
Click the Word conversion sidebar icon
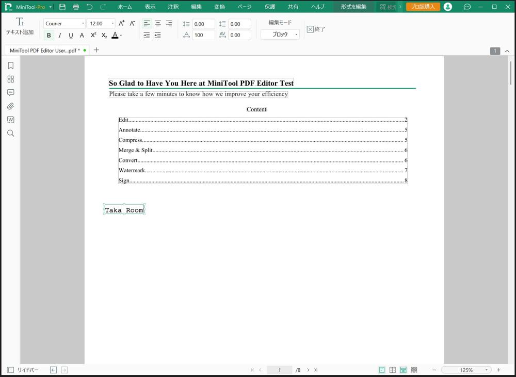pyautogui.click(x=10, y=120)
